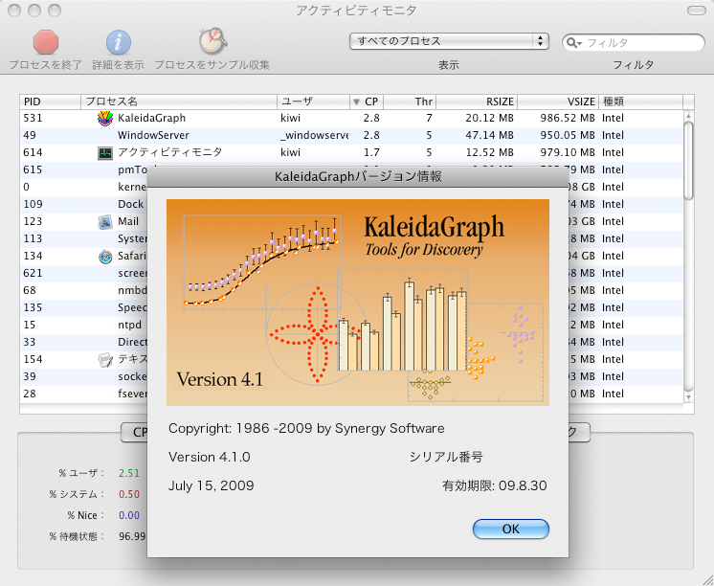Click the アクティビティモニタ process icon
The height and width of the screenshot is (586, 714).
click(105, 152)
